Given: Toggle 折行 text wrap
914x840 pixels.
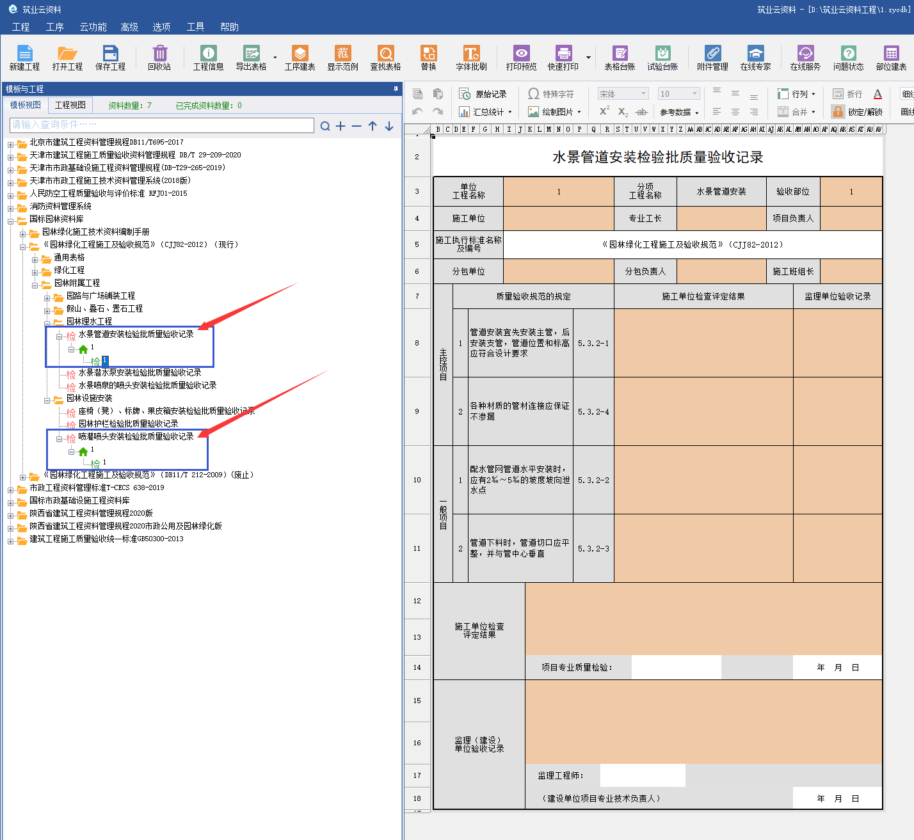Looking at the screenshot, I should point(847,94).
